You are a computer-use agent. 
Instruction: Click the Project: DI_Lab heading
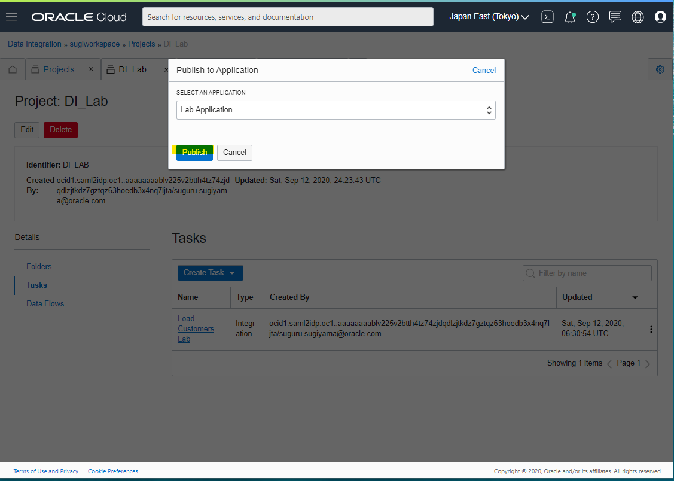tap(61, 101)
